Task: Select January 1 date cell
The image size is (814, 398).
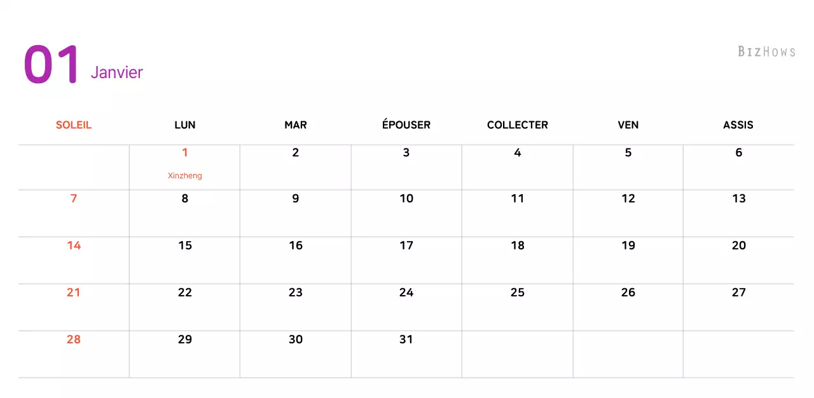Action: point(185,153)
